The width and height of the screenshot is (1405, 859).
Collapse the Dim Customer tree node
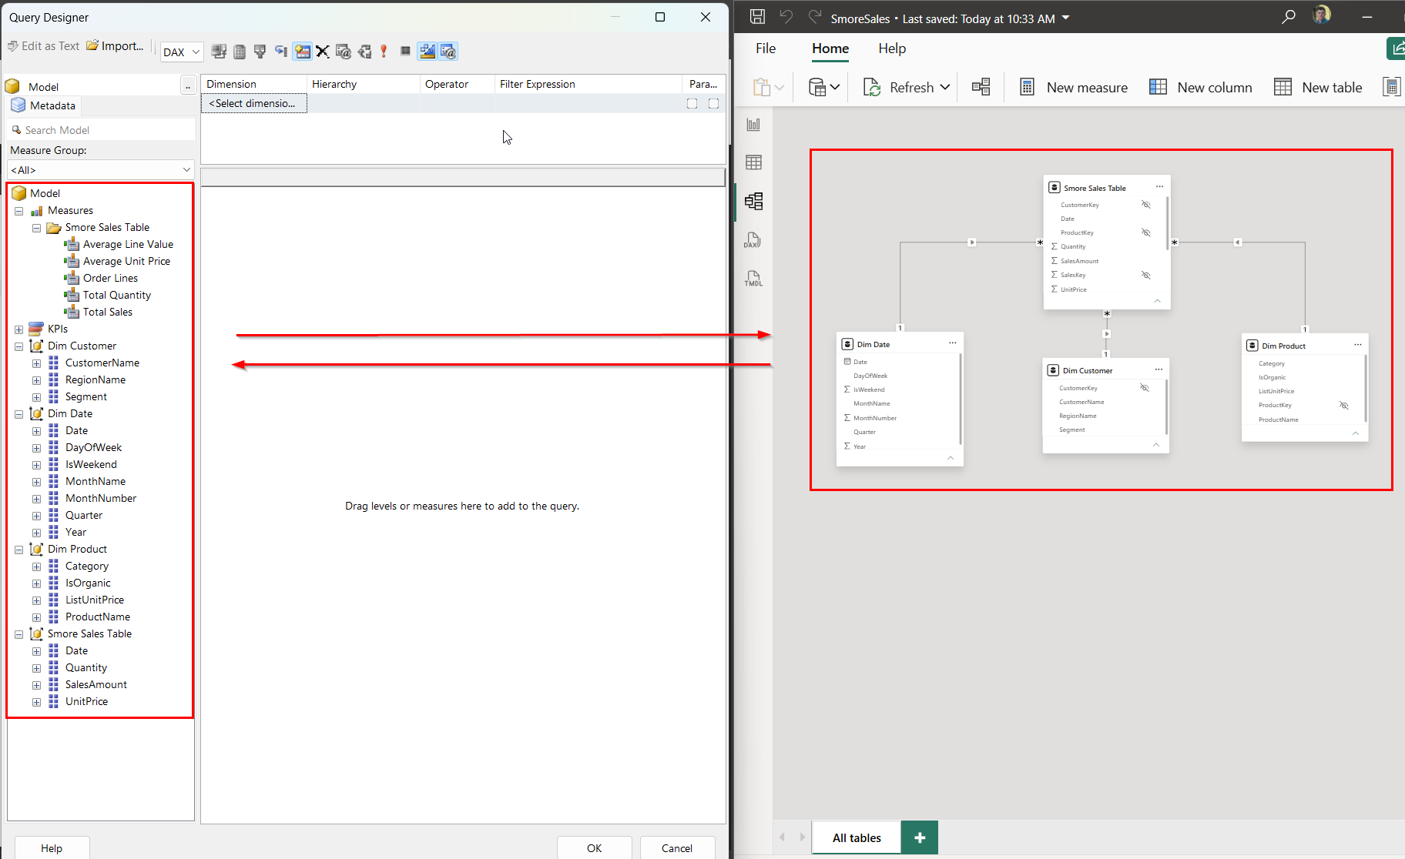[18, 346]
